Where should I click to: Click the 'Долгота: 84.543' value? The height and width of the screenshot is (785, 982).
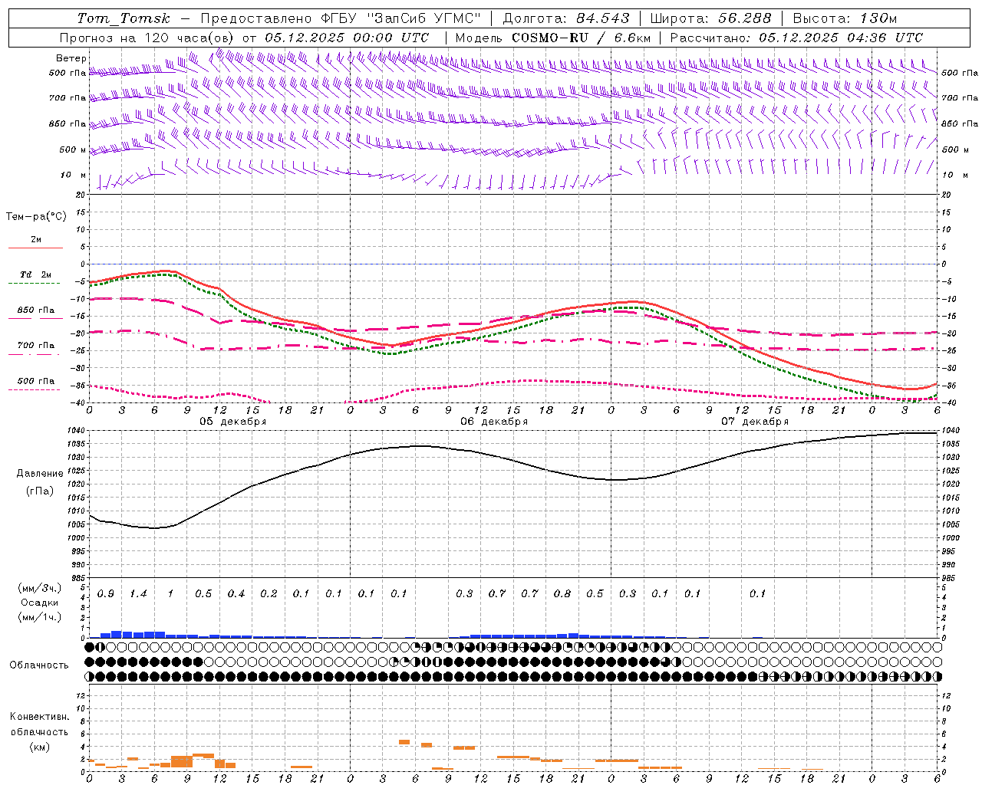[566, 18]
